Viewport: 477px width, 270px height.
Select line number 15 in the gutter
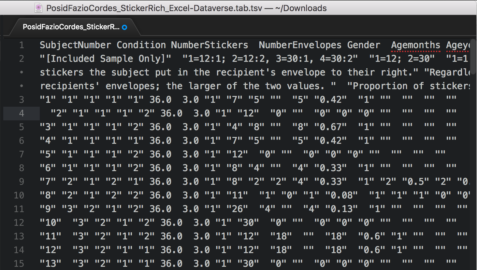19,263
